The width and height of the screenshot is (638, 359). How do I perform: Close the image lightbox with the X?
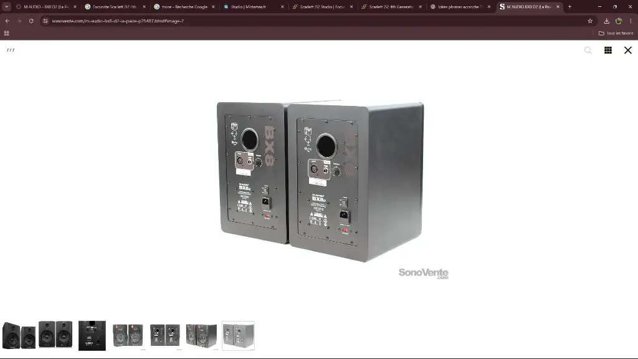pos(627,50)
